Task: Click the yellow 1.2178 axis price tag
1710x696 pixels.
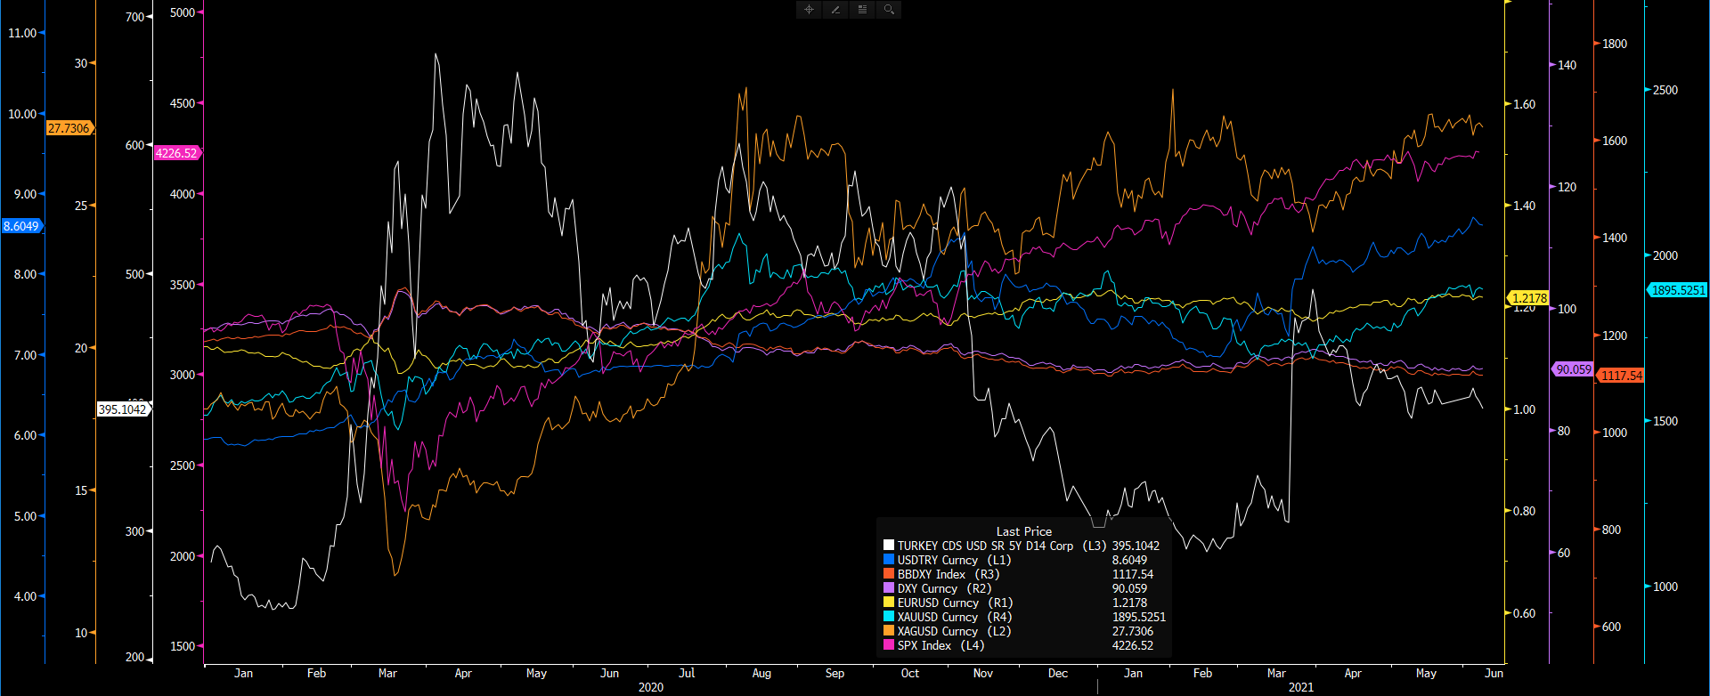Action: [x=1529, y=298]
